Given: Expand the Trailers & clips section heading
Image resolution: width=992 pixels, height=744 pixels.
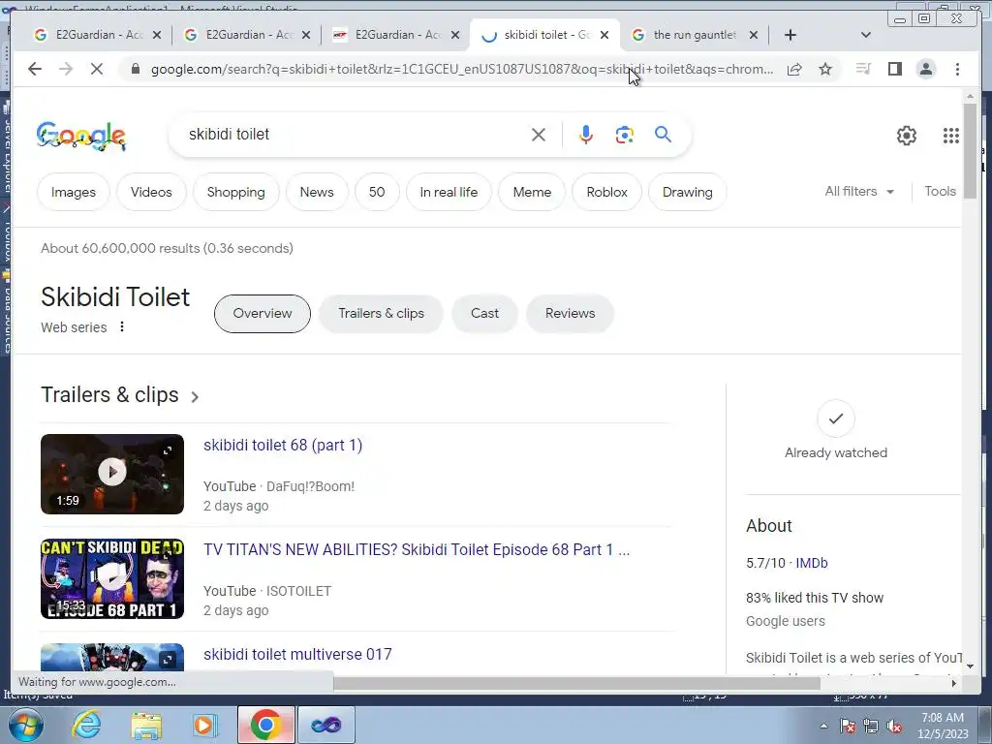Looking at the screenshot, I should pos(120,395).
